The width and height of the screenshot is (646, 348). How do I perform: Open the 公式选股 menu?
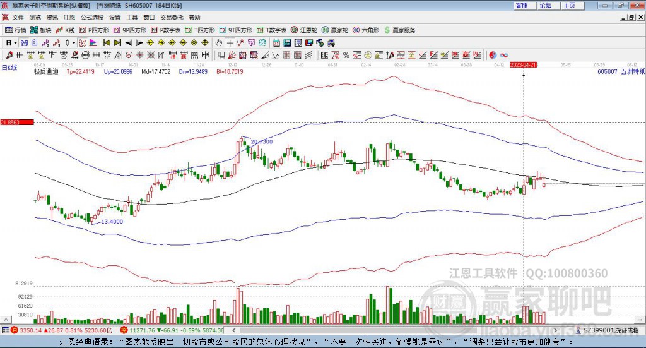click(92, 17)
